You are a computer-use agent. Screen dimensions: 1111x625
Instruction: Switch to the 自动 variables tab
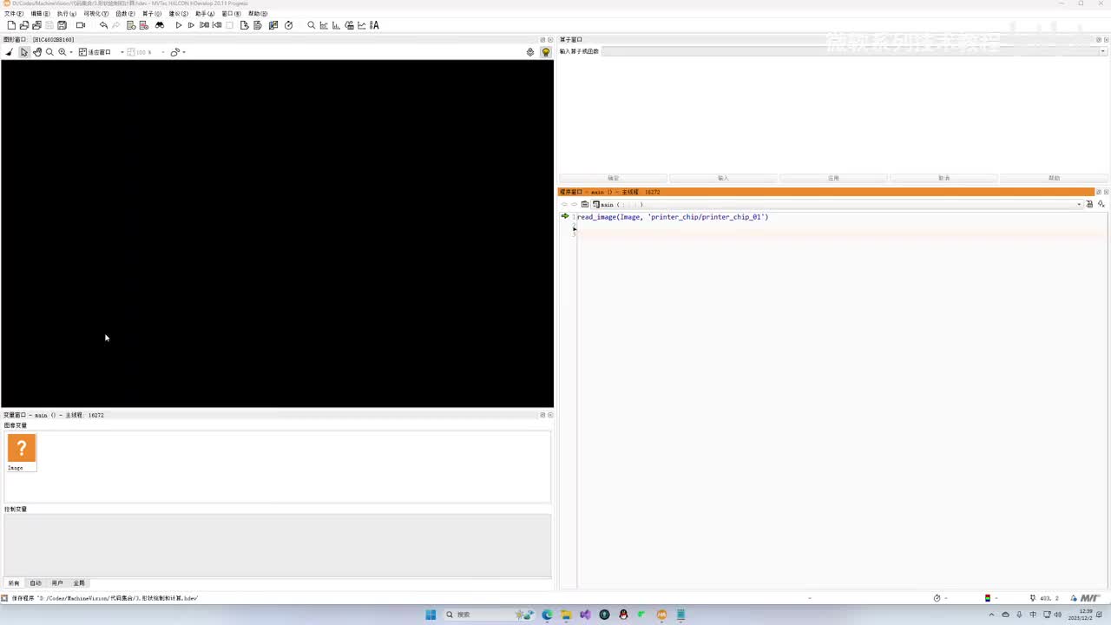tap(36, 583)
